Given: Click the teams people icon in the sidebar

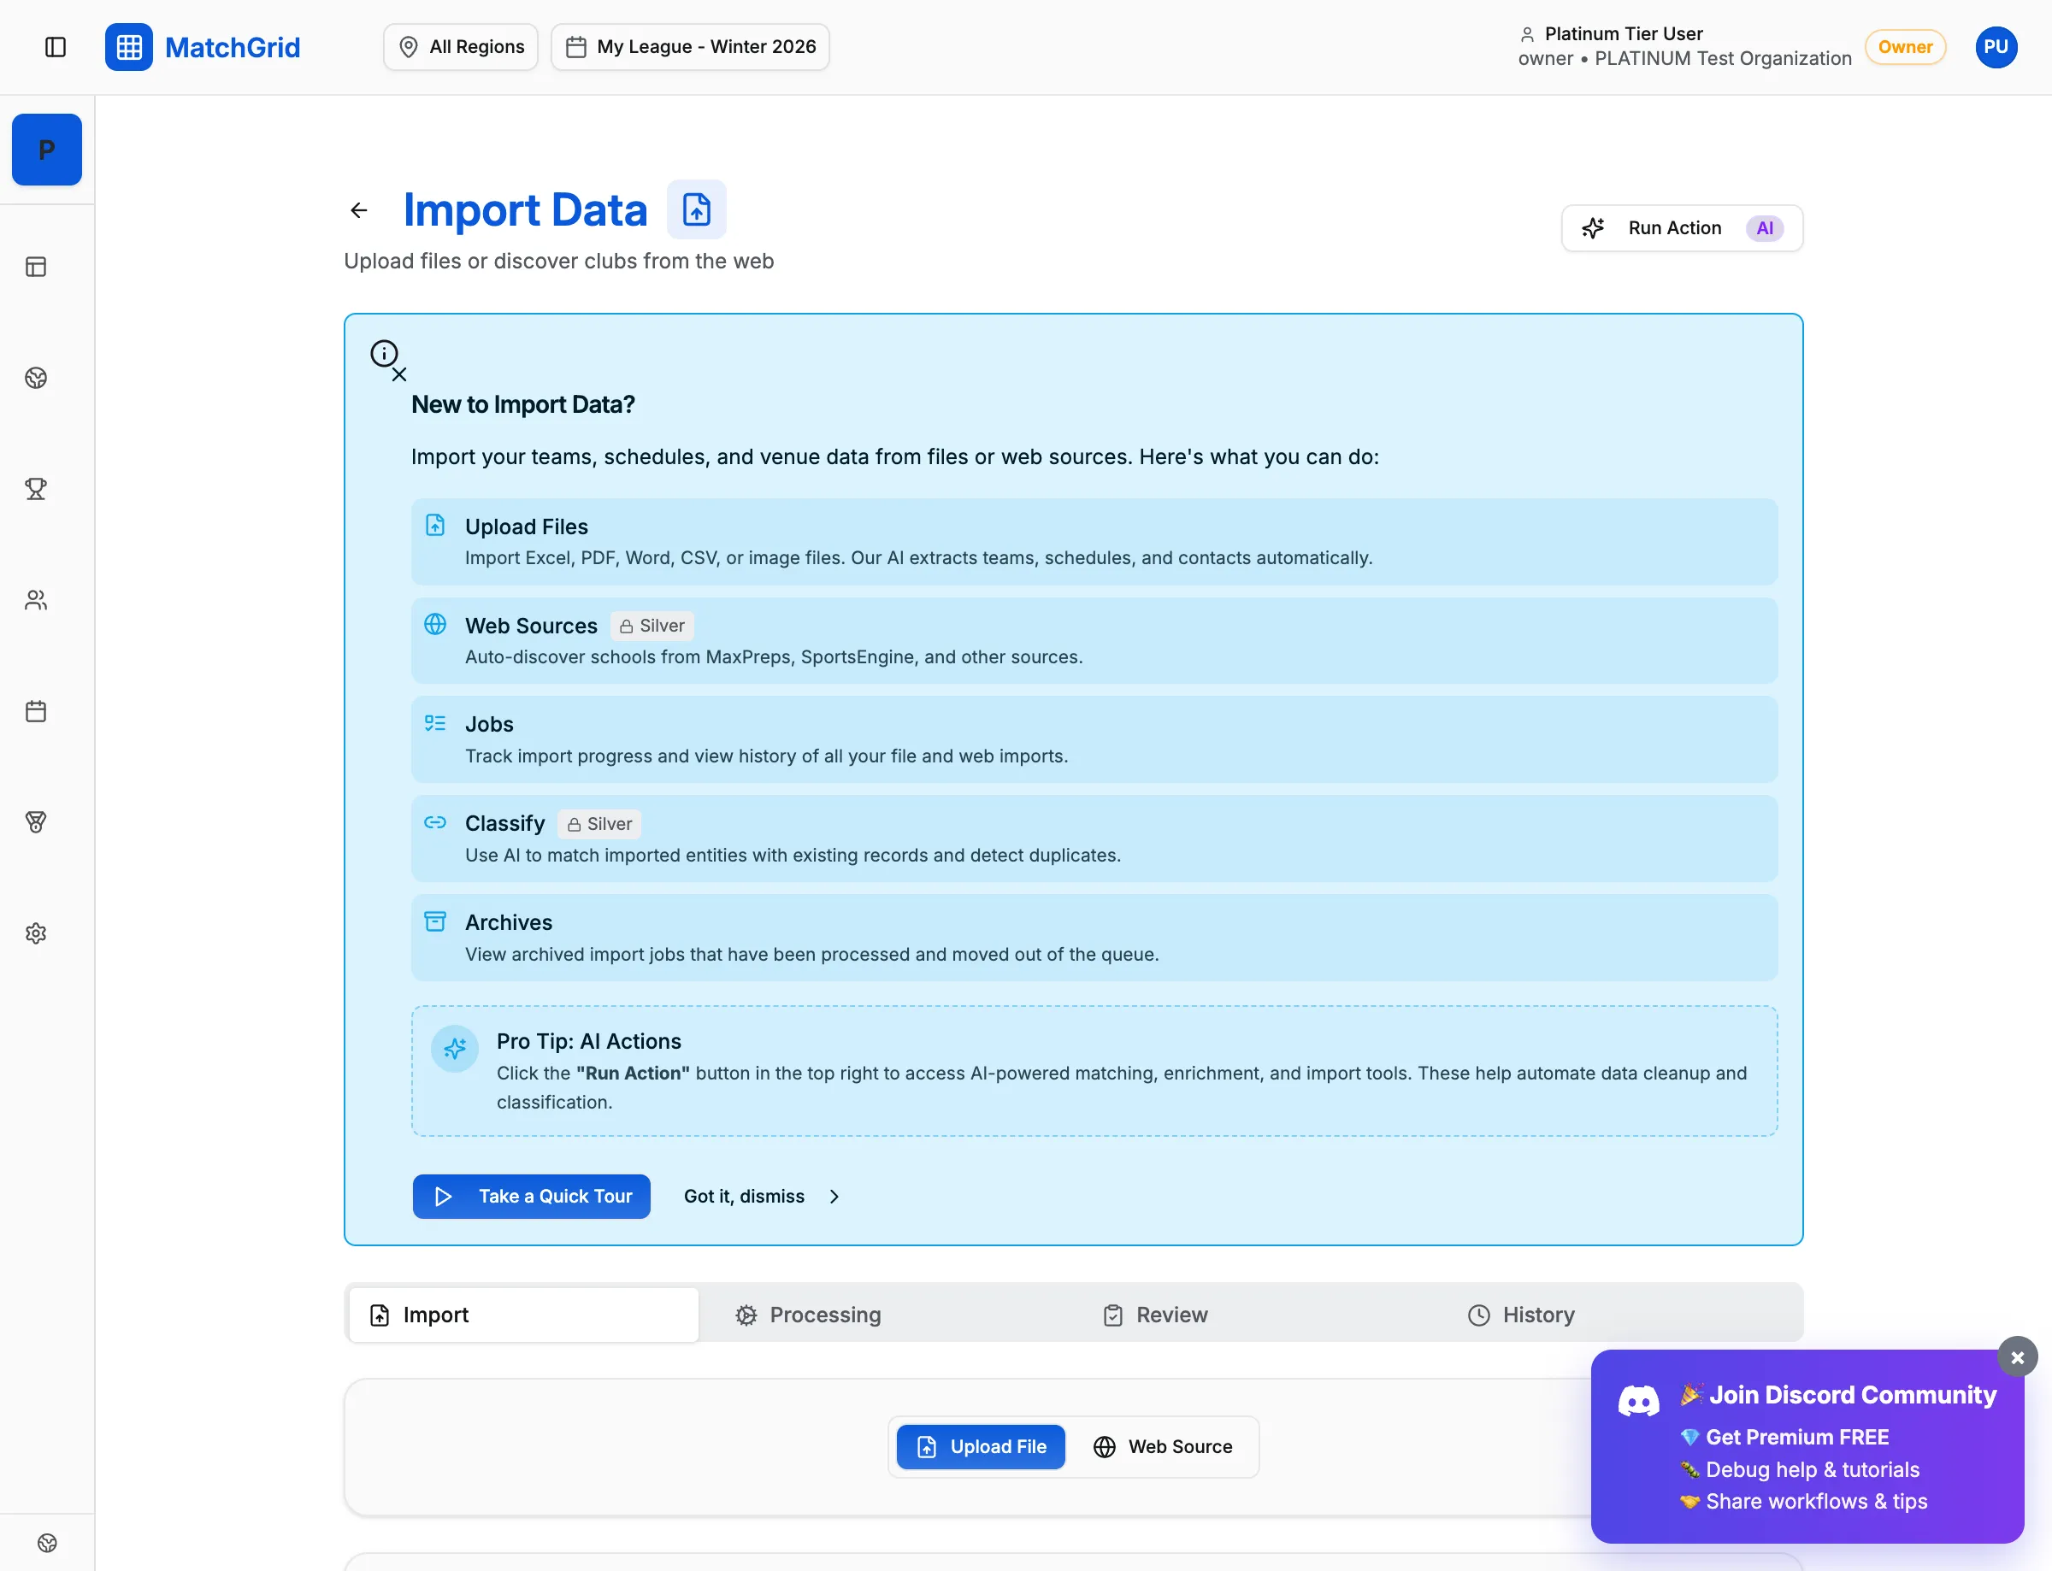Looking at the screenshot, I should point(36,599).
